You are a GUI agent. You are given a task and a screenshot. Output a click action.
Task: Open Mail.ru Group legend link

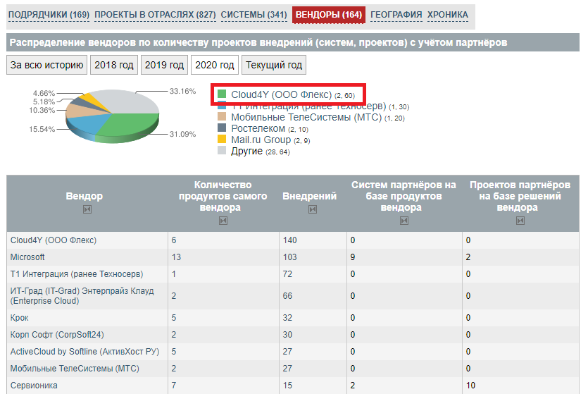pos(261,140)
